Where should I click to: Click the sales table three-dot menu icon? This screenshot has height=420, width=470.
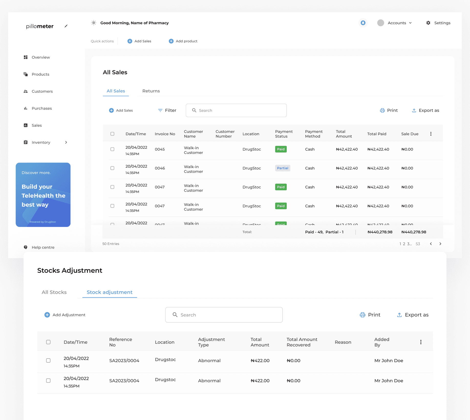tap(431, 134)
